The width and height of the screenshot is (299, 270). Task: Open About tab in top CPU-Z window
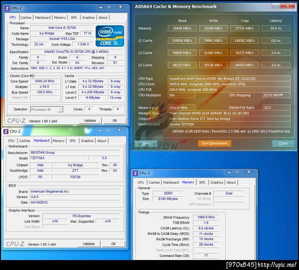tap(103, 17)
